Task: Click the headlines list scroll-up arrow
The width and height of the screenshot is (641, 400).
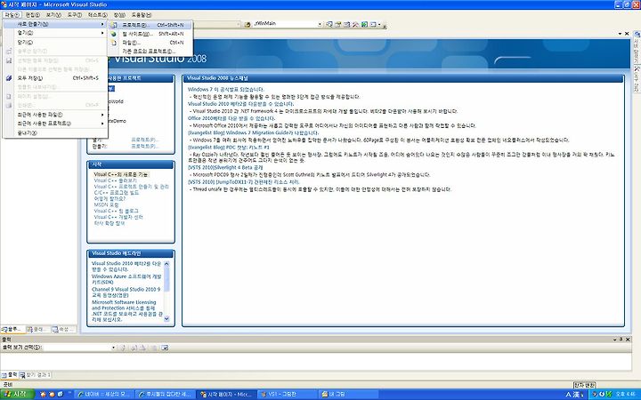Action: [x=166, y=264]
